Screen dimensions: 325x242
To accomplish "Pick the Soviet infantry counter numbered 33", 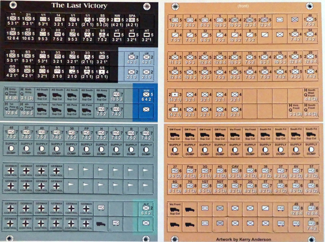I will point(220,73).
